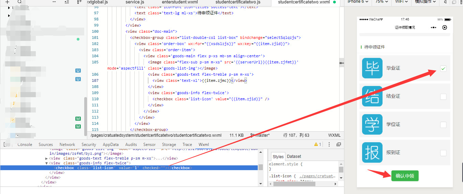The image size is (463, 194).
Task: Click line number 110 in the gutter
Action: coord(95,99)
